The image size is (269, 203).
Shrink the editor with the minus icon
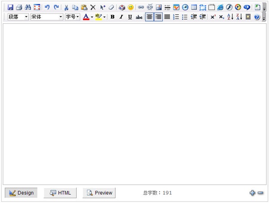tap(260, 193)
